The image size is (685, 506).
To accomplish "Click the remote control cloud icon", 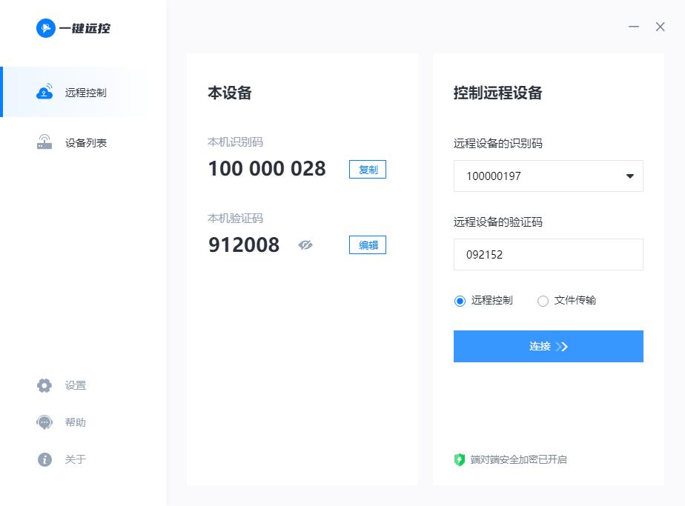I will [44, 92].
